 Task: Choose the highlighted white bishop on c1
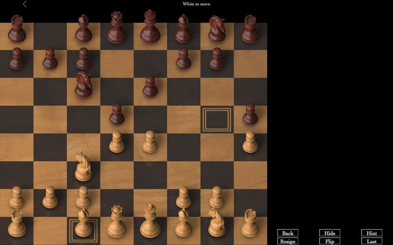pos(84,223)
